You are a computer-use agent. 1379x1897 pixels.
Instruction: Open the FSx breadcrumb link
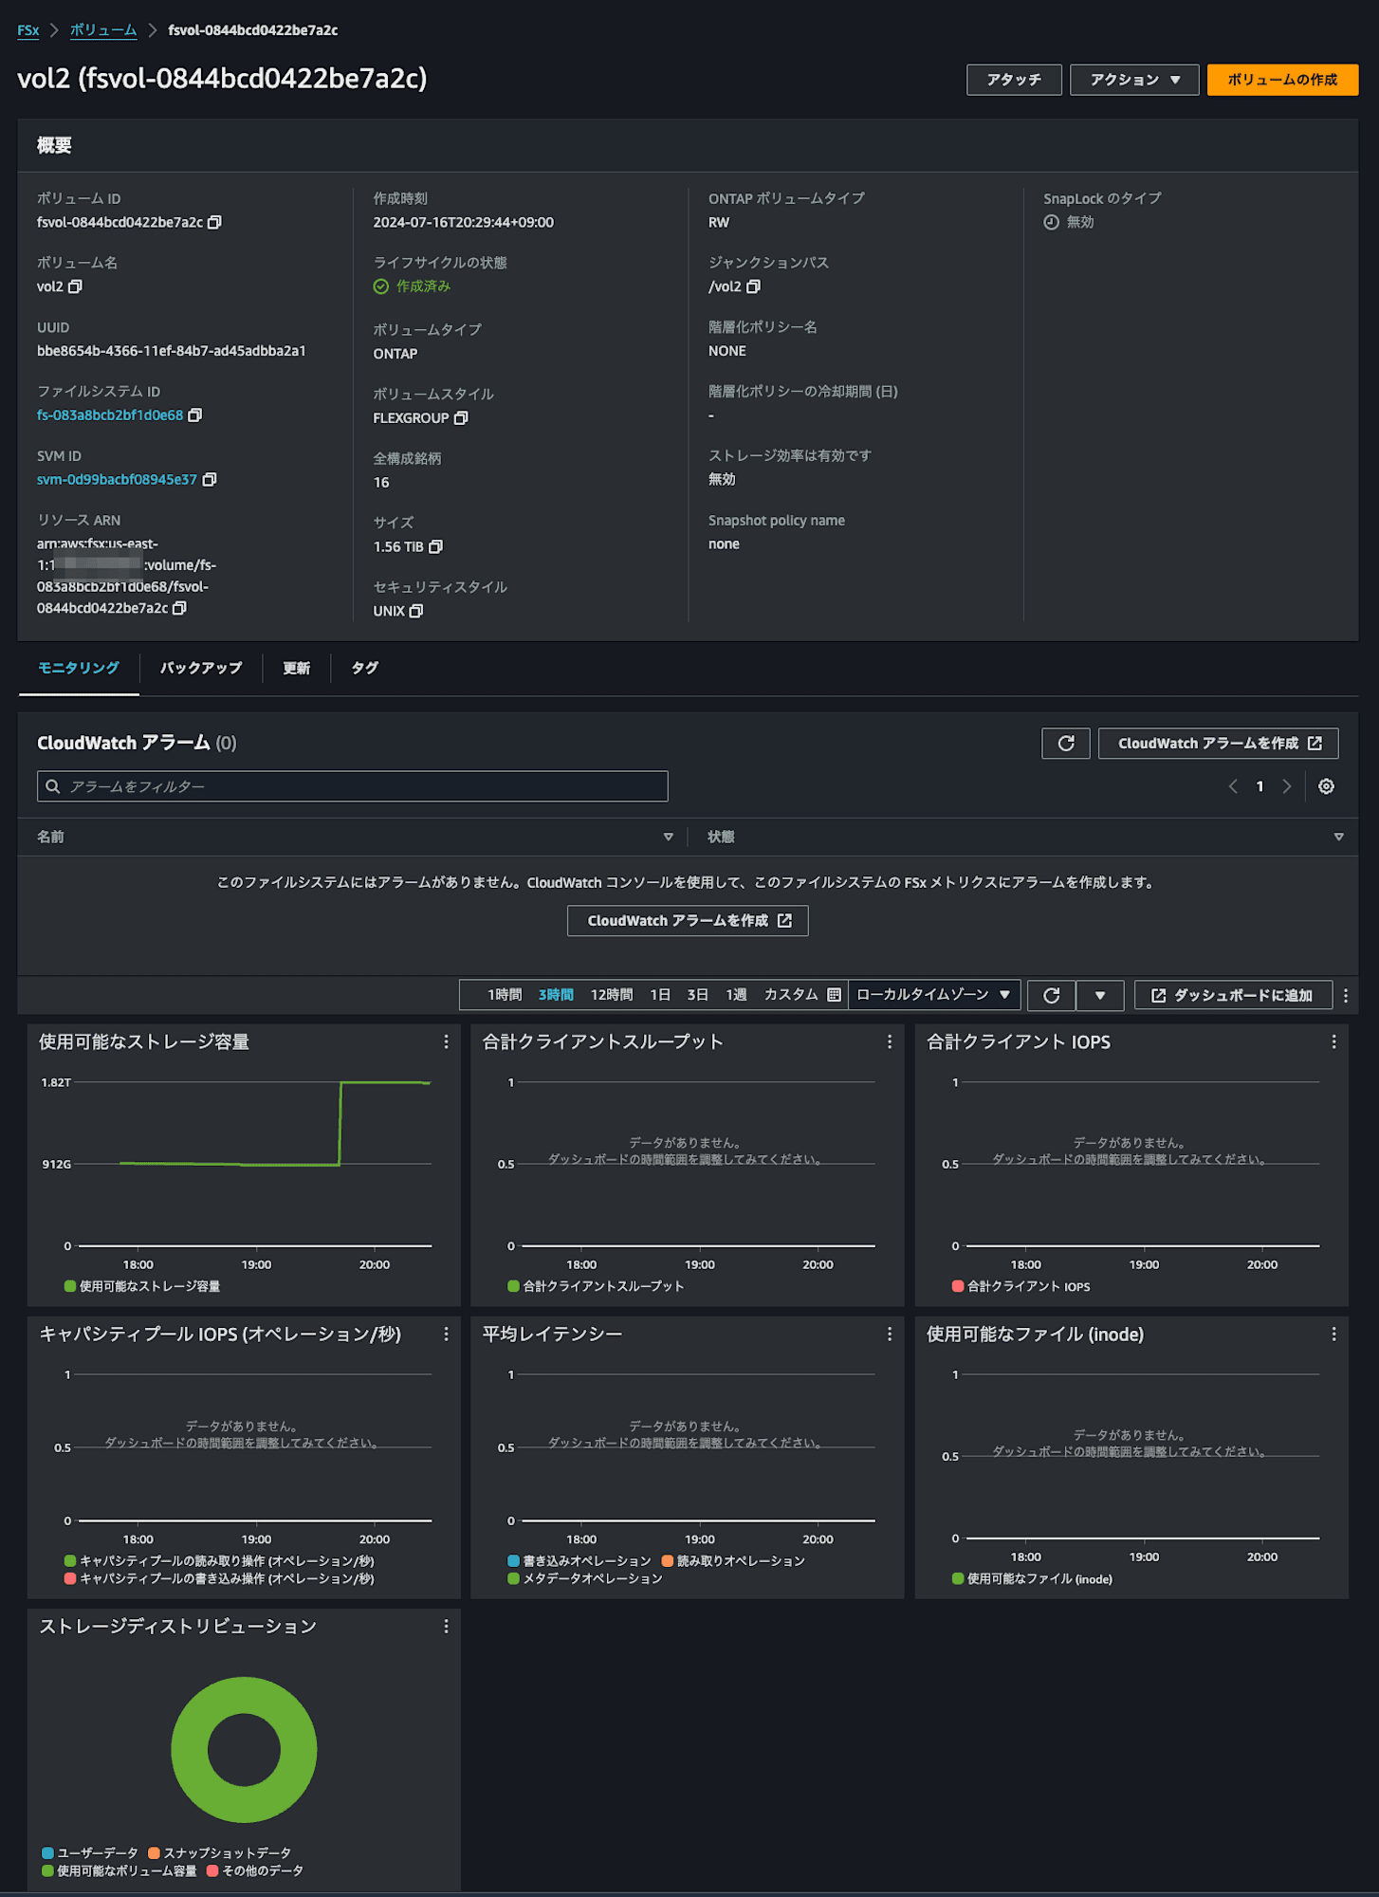(28, 30)
